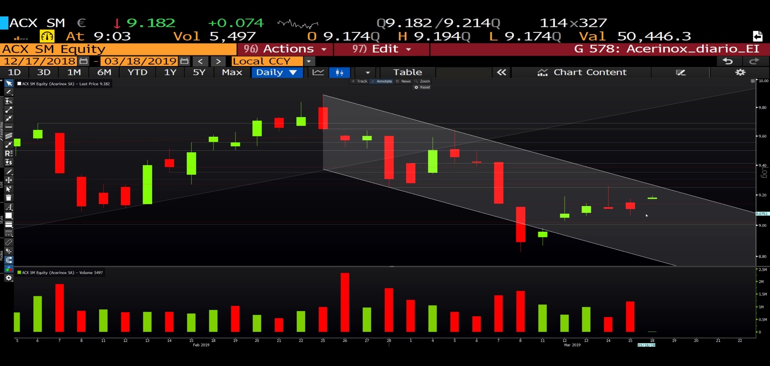Switch to line chart type
The height and width of the screenshot is (366, 770).
[x=318, y=72]
